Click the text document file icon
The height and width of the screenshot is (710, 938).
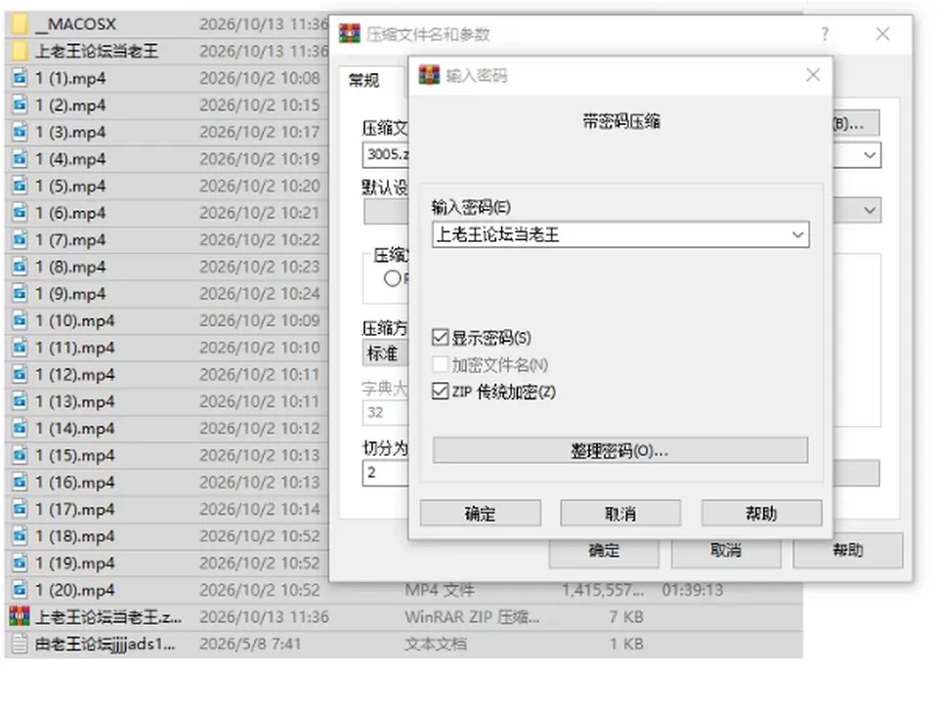tap(20, 644)
